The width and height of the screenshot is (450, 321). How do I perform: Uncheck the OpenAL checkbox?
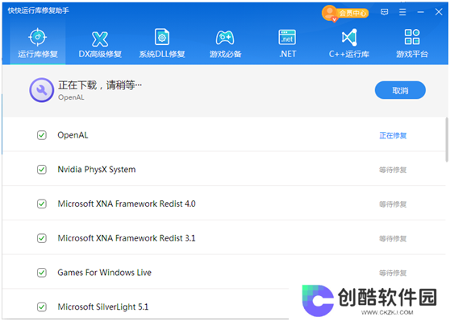coord(42,135)
